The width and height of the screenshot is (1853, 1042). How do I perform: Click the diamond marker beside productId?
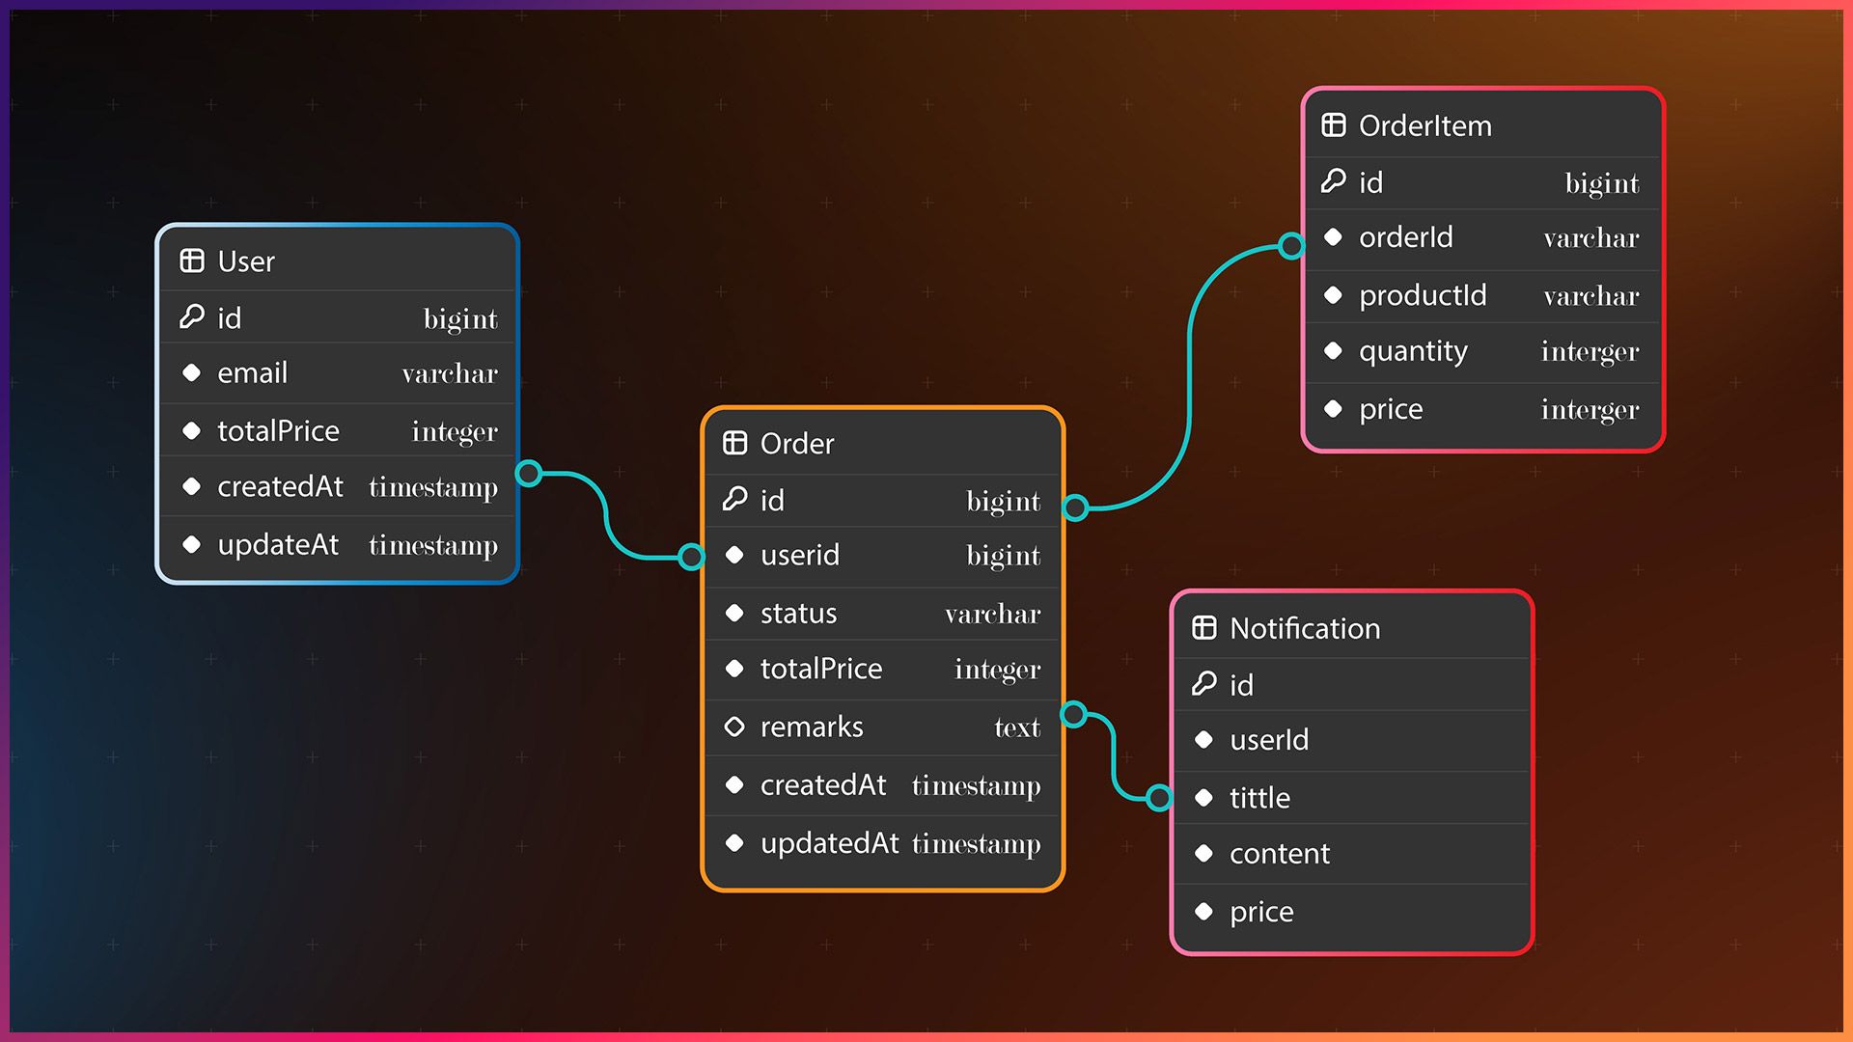point(1333,295)
